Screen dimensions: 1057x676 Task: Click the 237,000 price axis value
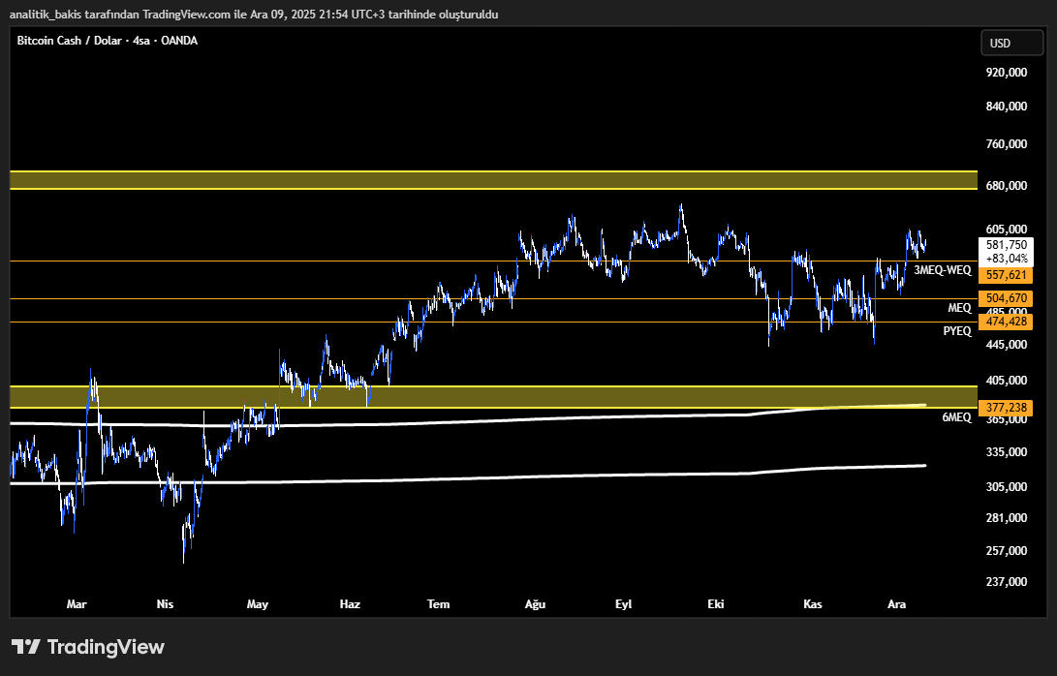click(x=1007, y=582)
